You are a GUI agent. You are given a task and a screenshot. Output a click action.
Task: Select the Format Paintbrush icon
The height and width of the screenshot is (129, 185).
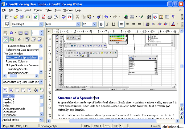coord(99,17)
